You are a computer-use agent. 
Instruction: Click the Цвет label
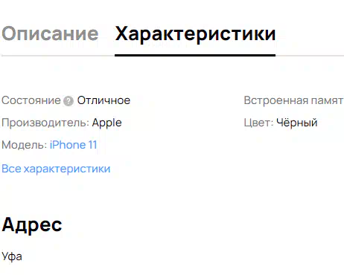pos(258,123)
